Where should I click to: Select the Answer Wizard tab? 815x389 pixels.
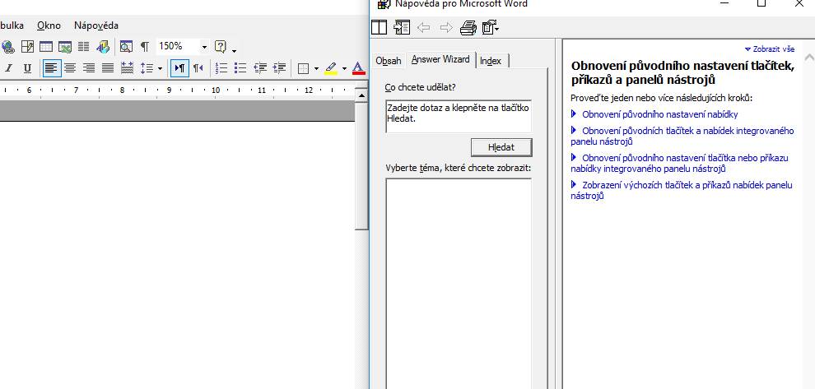[x=440, y=59]
